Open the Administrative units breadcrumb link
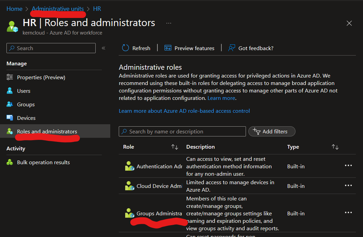The height and width of the screenshot is (237, 363). pyautogui.click(x=58, y=9)
